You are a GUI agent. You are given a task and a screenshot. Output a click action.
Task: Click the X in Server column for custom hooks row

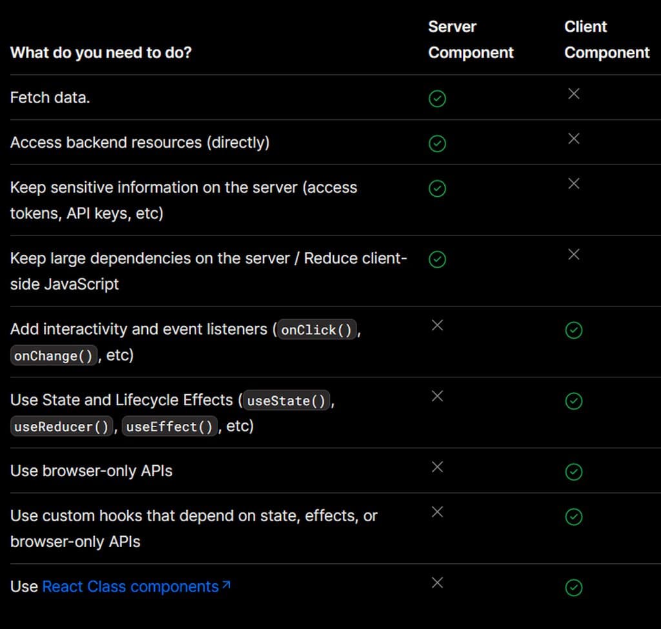(x=437, y=512)
